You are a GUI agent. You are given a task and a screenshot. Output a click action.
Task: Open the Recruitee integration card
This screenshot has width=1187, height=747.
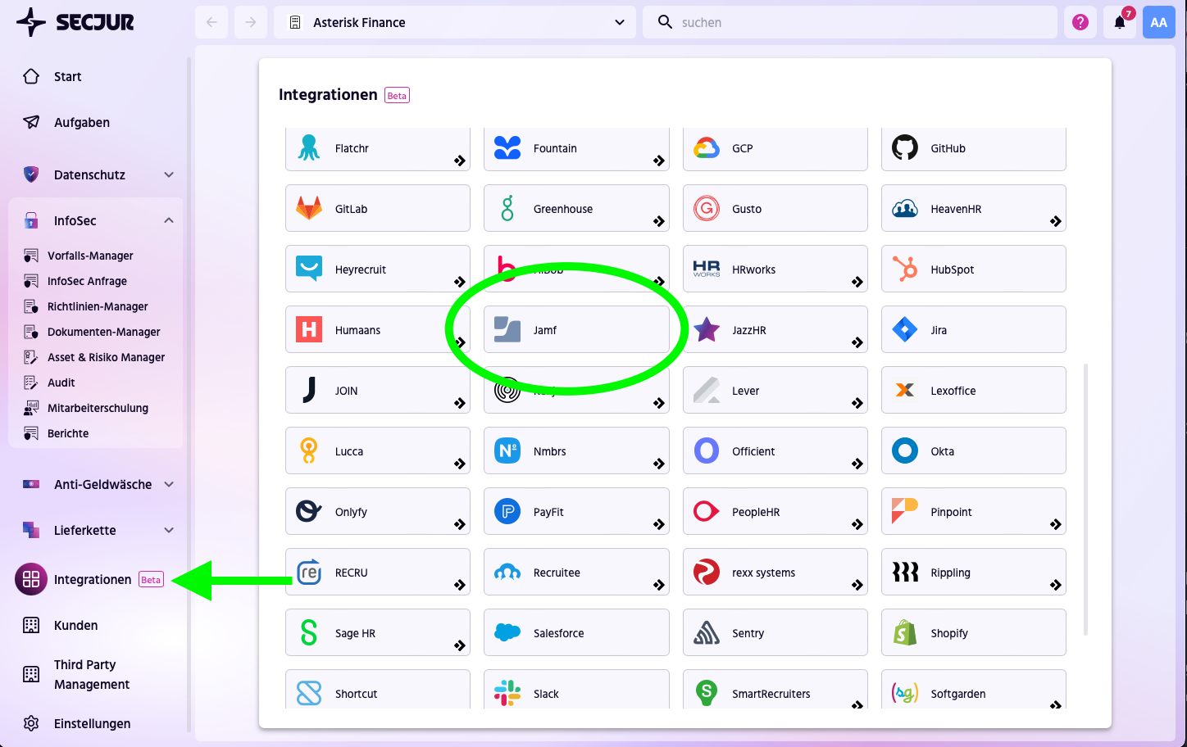point(576,572)
